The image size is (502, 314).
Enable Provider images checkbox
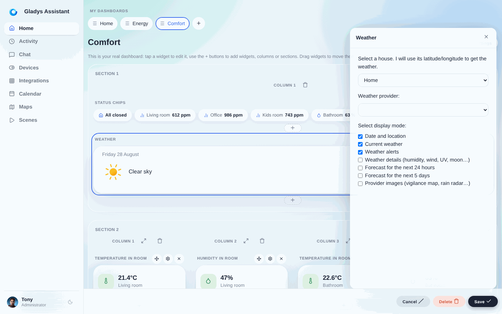(x=360, y=184)
